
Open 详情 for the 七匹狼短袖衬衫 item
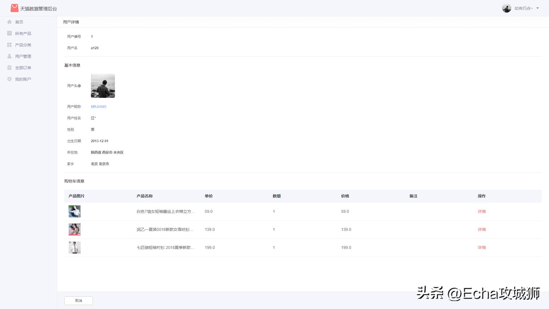(482, 247)
